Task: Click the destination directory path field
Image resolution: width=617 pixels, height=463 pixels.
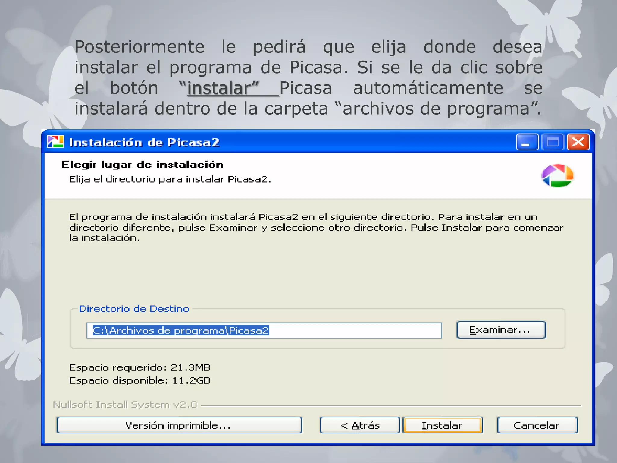Action: 264,330
